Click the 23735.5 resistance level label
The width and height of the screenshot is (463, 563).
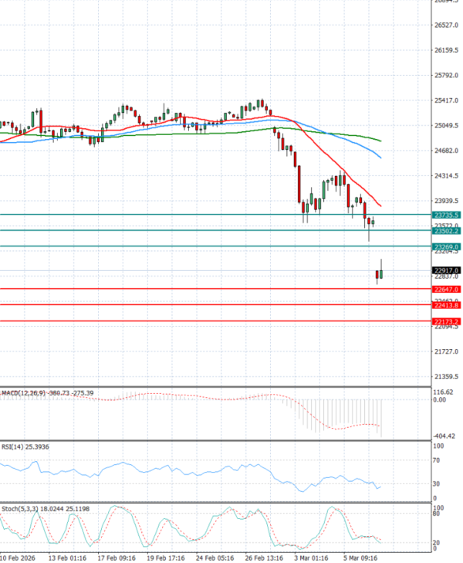[447, 215]
